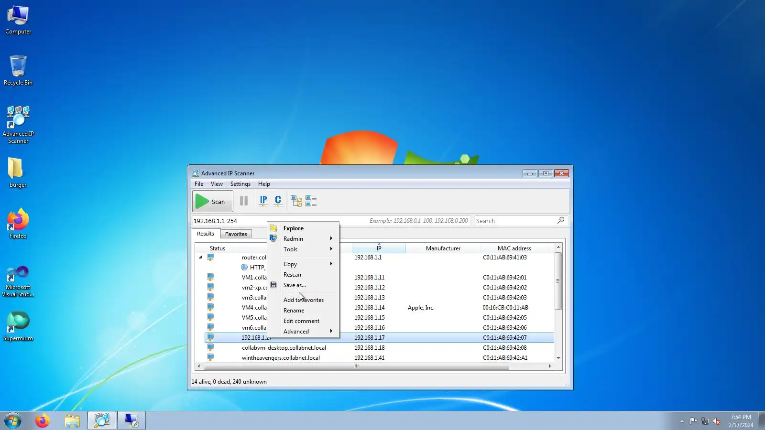Open the Windows Start menu

pos(13,421)
